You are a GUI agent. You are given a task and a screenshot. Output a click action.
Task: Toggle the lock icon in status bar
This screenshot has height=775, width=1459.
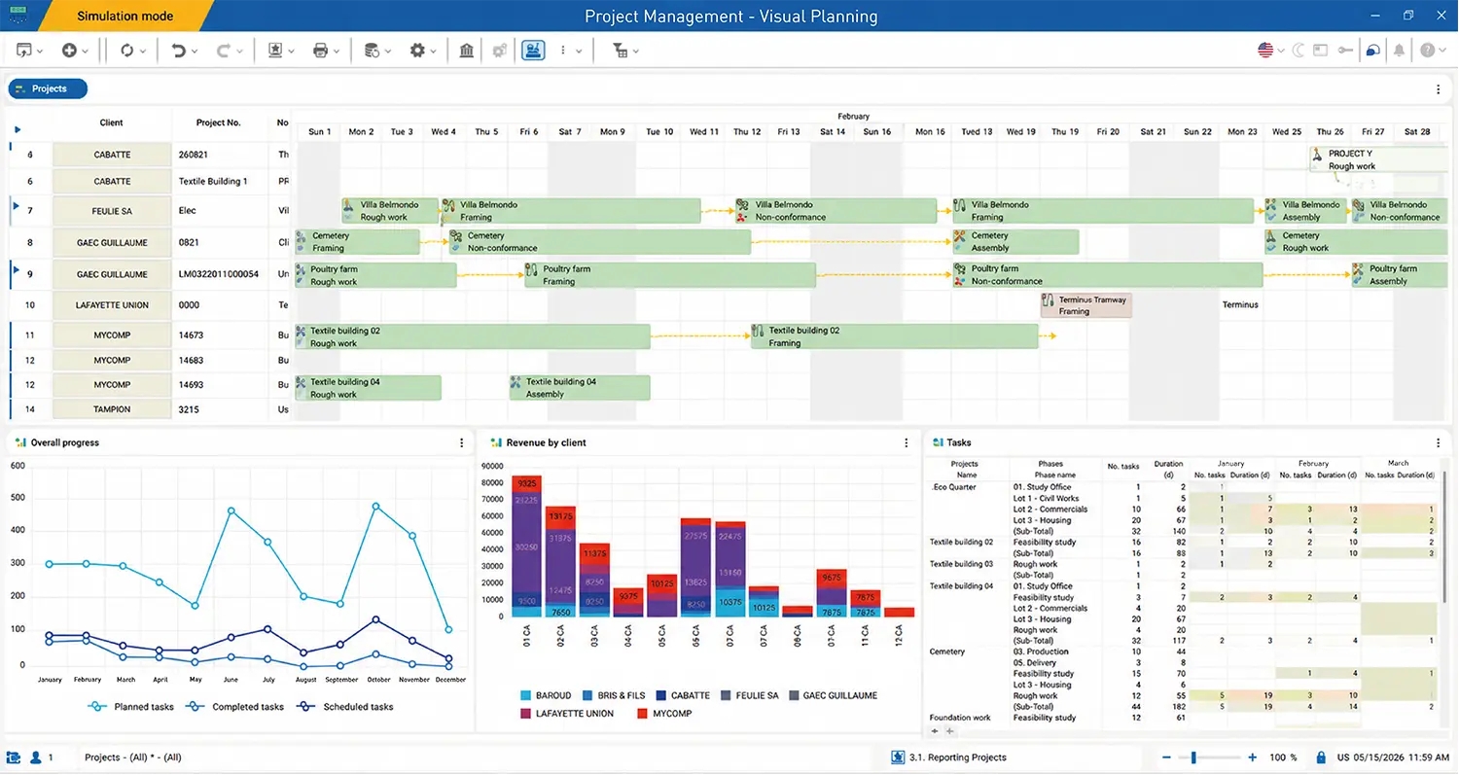[x=1321, y=757]
